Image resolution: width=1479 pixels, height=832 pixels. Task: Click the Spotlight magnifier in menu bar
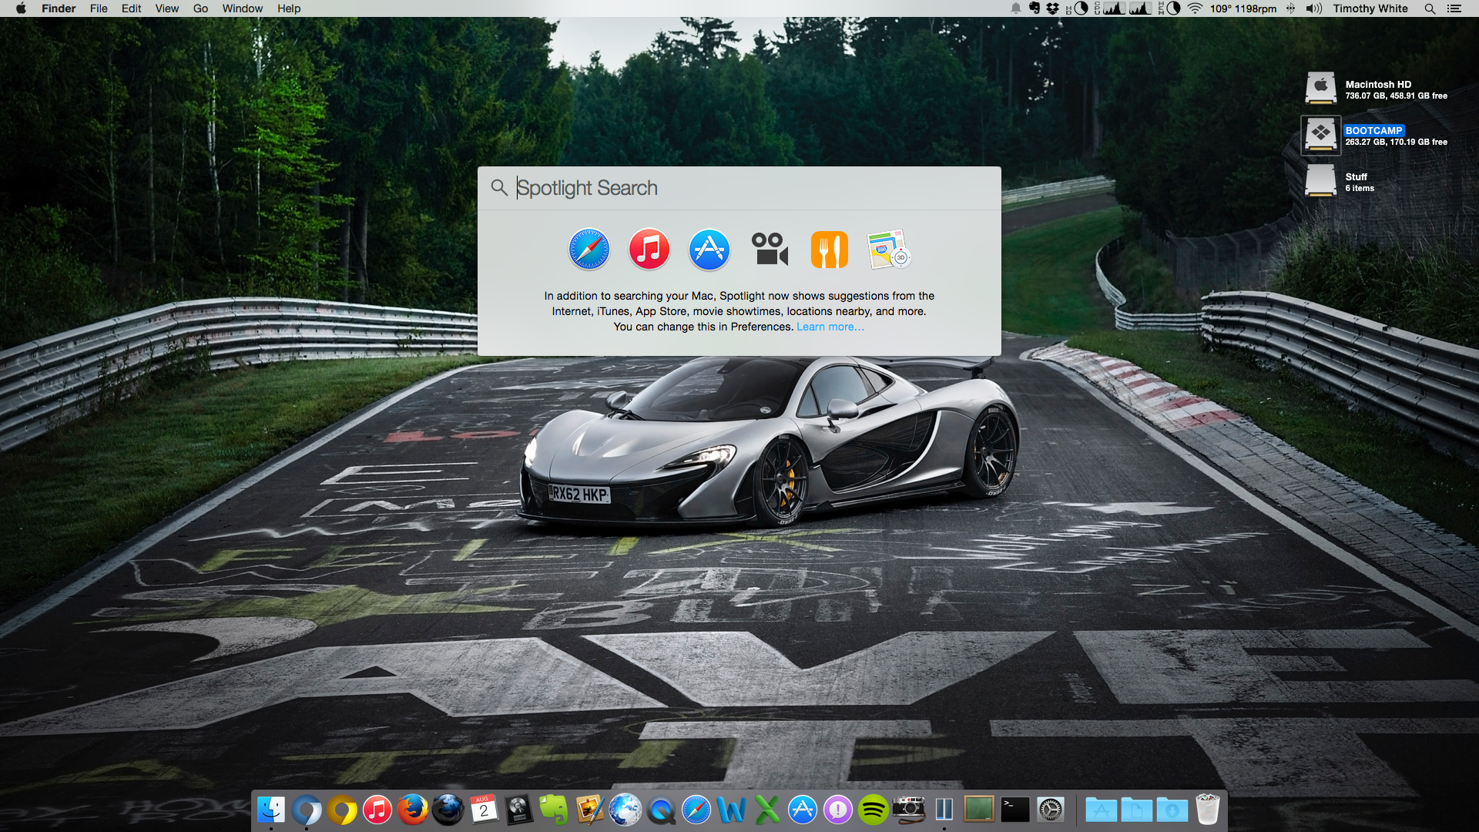click(1430, 8)
